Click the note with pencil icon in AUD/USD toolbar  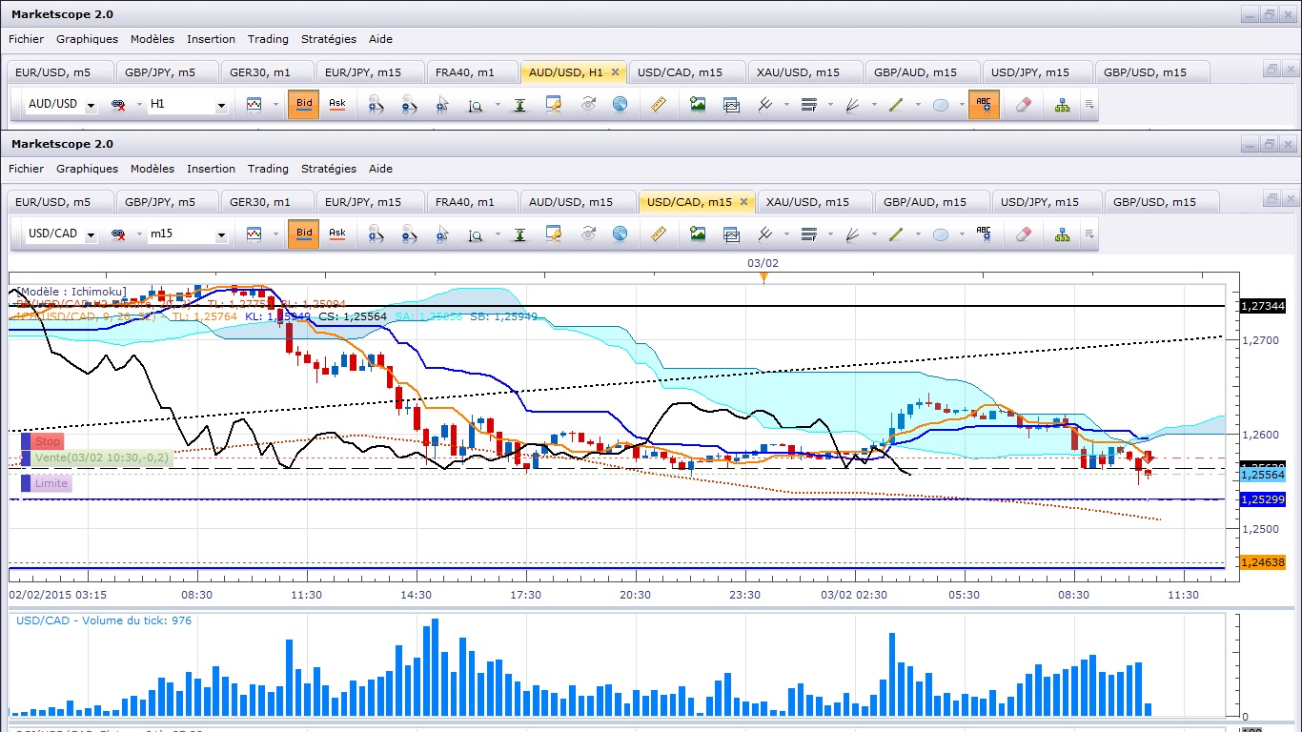point(554,104)
